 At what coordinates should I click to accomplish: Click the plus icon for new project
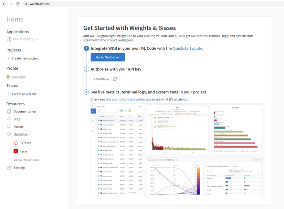pos(8,58)
